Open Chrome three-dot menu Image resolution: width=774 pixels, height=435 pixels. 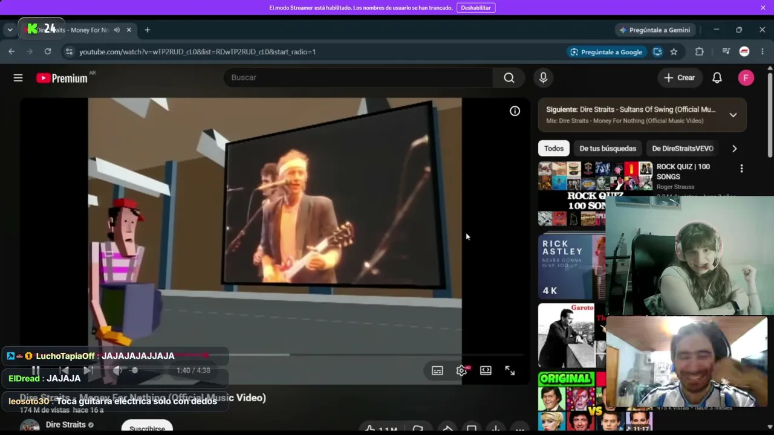[762, 51]
